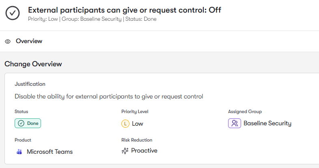
Task: Click the justification description text
Action: (x=109, y=96)
